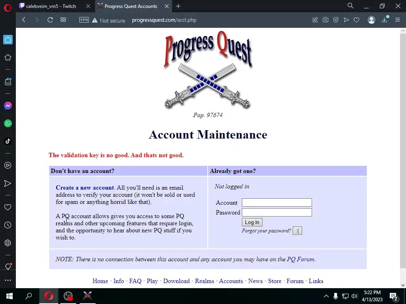Screen dimensions: 406x304
Task: Open the volume speaker tray icon
Action: coord(354,296)
